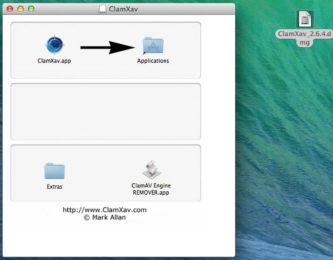This screenshot has height=260, width=333.
Task: Click the "ClamXav.app" label
Action: pos(54,61)
